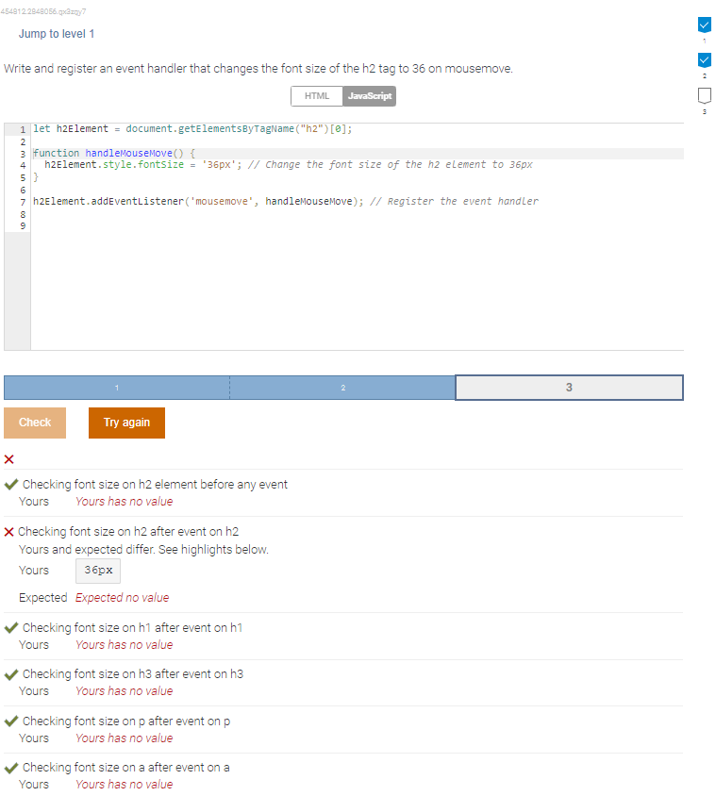Click the red X overall result icon
This screenshot has height=796, width=716.
[9, 459]
